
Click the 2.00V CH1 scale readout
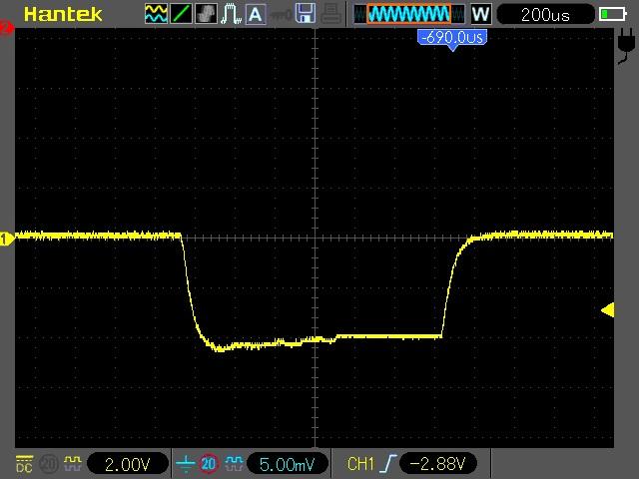(x=128, y=464)
